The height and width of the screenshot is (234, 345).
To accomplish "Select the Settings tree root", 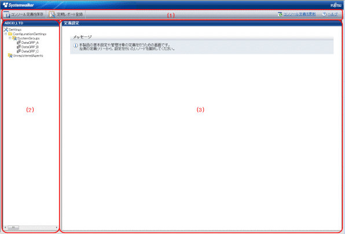I will click(x=15, y=29).
